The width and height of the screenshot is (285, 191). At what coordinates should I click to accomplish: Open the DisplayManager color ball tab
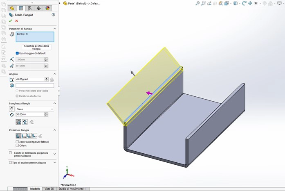point(47,8)
